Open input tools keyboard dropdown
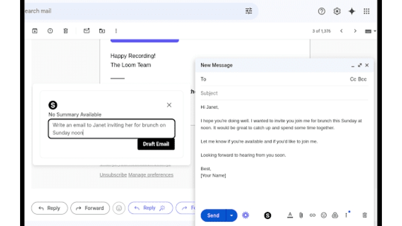The image size is (402, 226). [x=370, y=31]
